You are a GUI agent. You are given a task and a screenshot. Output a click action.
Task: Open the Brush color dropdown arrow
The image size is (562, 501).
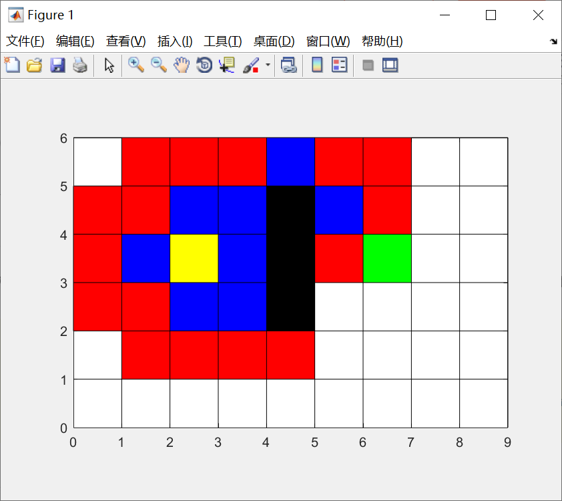click(x=268, y=65)
